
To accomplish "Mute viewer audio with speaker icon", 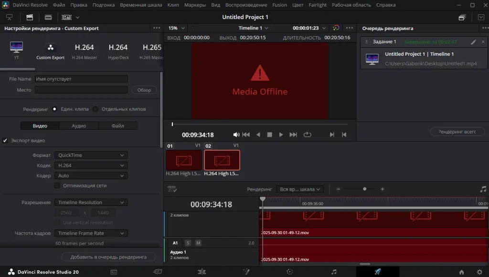I will coord(236,135).
